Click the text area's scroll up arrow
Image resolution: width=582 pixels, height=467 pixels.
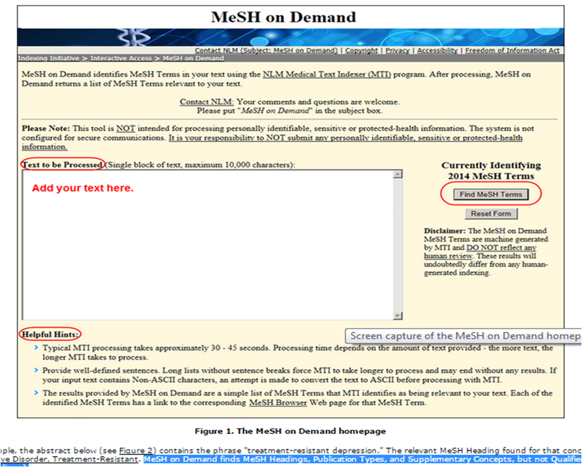tap(398, 174)
